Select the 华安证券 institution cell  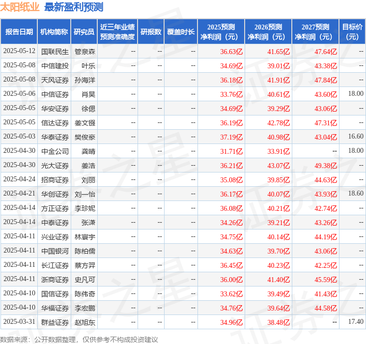[x=55, y=109]
